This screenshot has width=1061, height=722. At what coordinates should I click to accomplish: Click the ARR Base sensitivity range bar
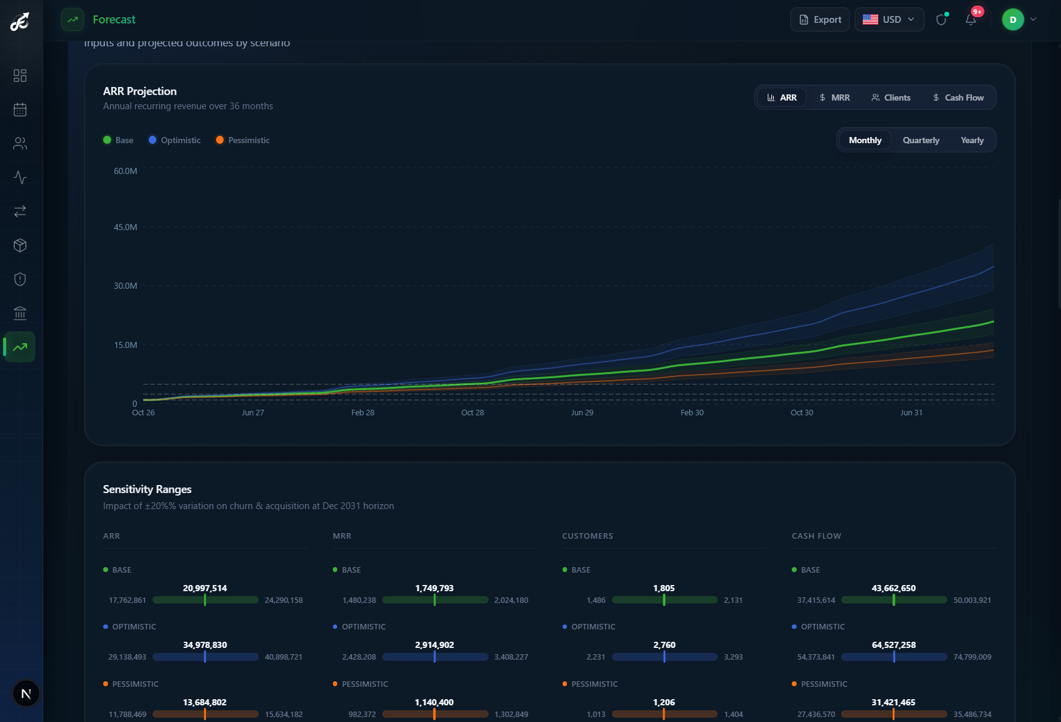tap(205, 600)
